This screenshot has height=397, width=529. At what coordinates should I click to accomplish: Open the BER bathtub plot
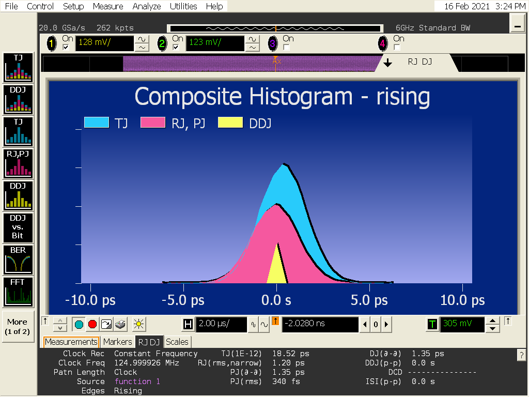click(x=18, y=259)
